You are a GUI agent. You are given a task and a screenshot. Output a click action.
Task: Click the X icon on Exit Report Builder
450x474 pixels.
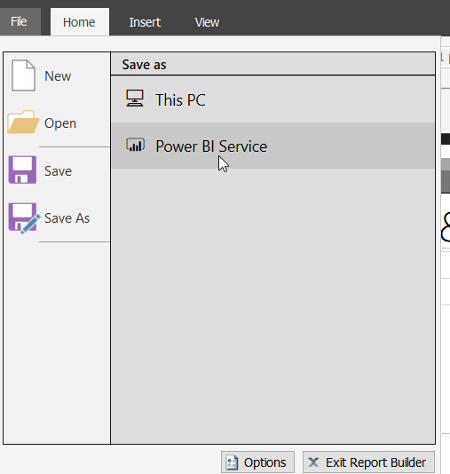(313, 462)
